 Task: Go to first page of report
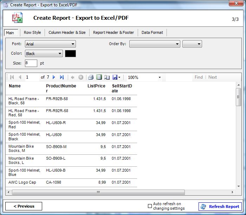click(x=12, y=77)
